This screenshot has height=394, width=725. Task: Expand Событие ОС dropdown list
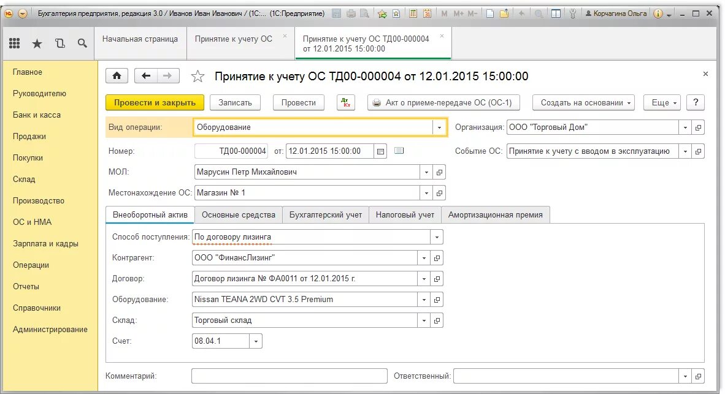click(685, 151)
